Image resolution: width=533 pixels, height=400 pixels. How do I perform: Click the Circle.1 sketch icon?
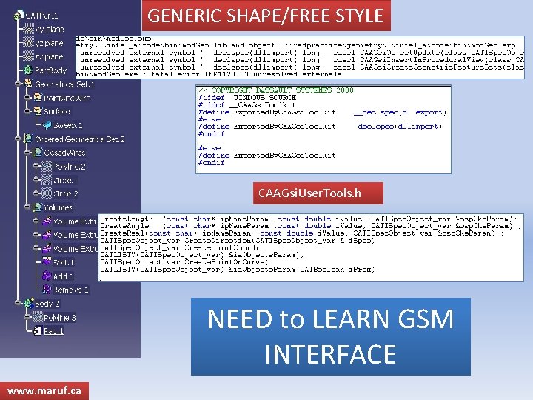[47, 179]
